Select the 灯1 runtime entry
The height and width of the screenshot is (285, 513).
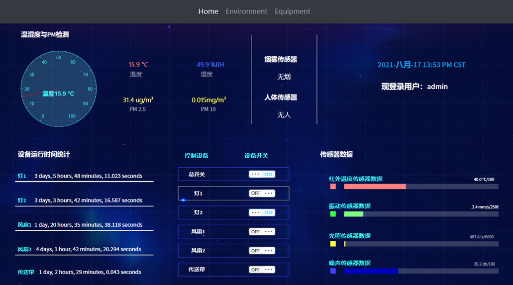[84, 176]
